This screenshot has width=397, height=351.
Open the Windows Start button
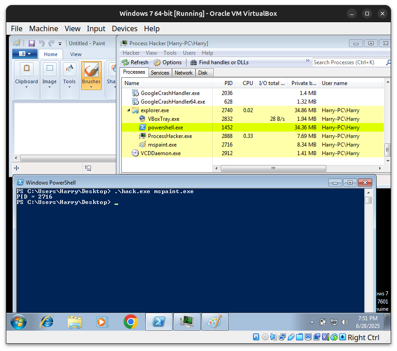click(19, 322)
